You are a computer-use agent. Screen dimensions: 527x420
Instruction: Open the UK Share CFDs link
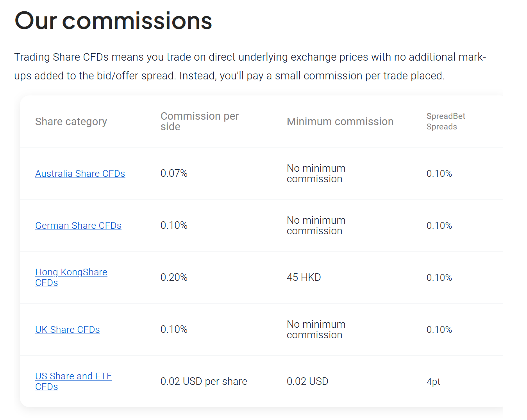(67, 330)
